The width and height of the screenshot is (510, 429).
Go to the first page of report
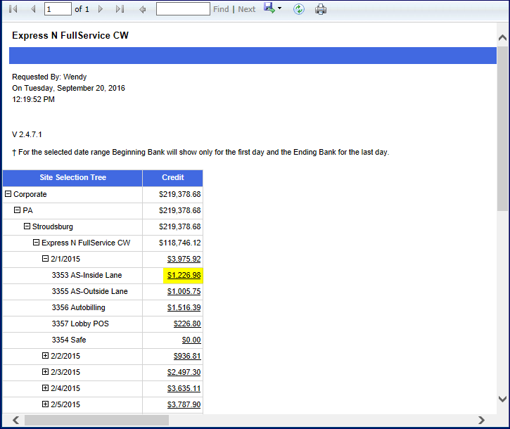(x=13, y=9)
